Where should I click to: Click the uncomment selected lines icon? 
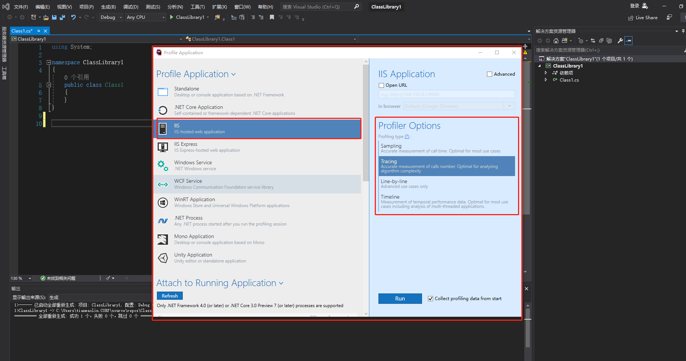[261, 17]
